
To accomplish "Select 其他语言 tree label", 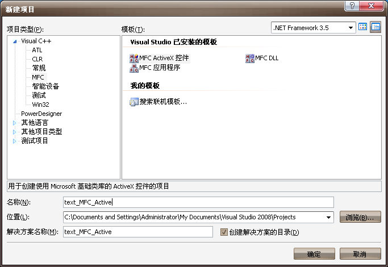I will click(35, 123).
